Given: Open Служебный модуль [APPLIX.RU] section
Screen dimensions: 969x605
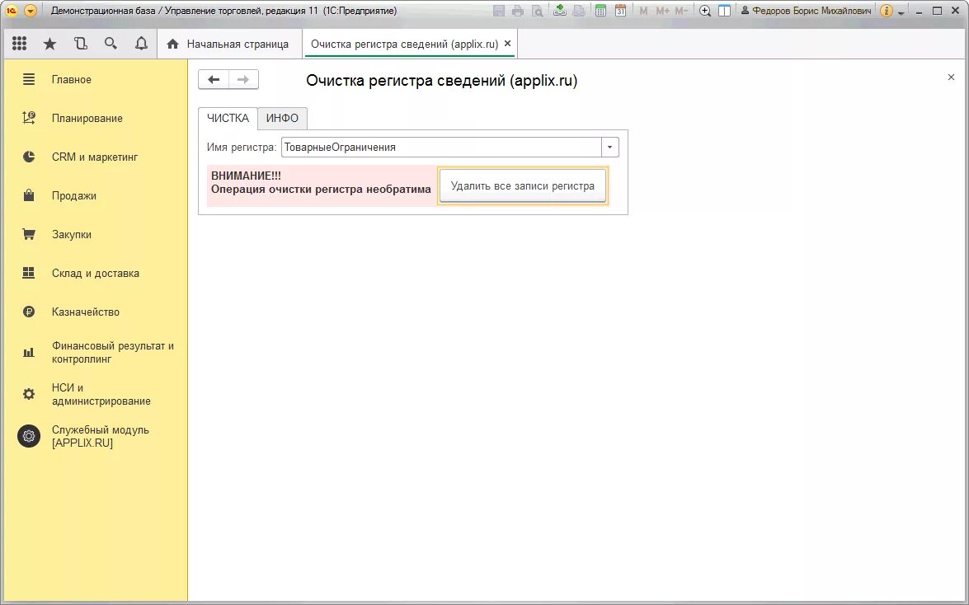Looking at the screenshot, I should (96, 436).
